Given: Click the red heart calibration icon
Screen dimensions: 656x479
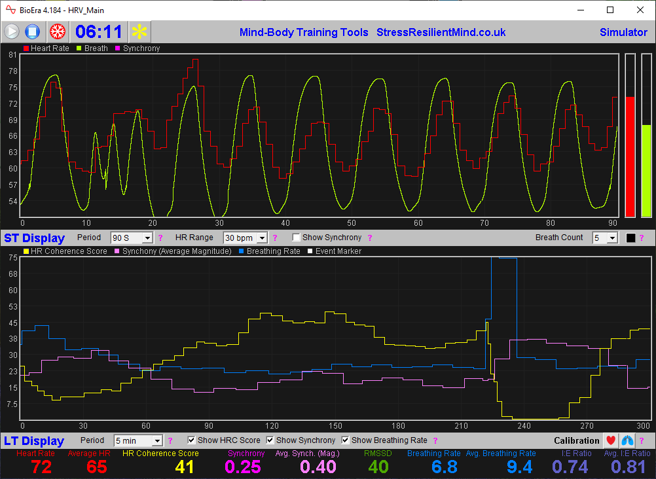Looking at the screenshot, I should (611, 440).
